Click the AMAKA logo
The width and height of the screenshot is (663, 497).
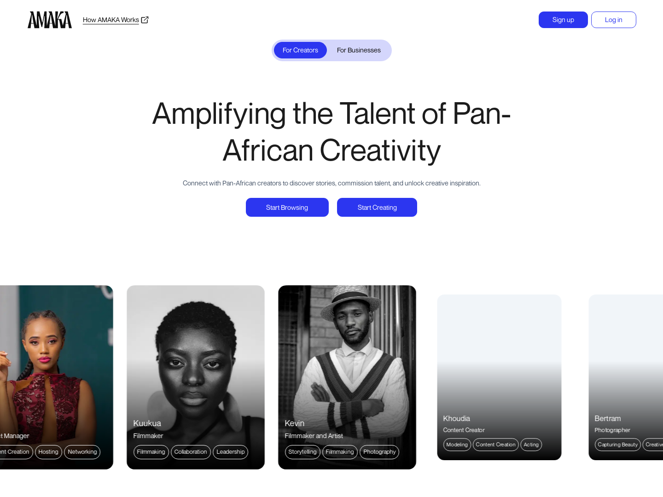click(x=49, y=20)
